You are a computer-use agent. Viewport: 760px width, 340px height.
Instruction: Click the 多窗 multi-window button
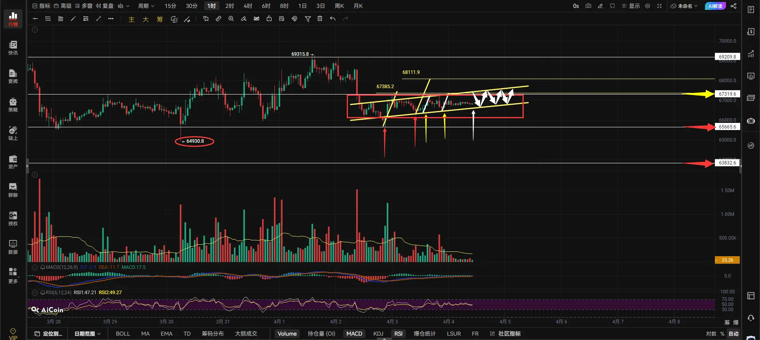click(84, 6)
